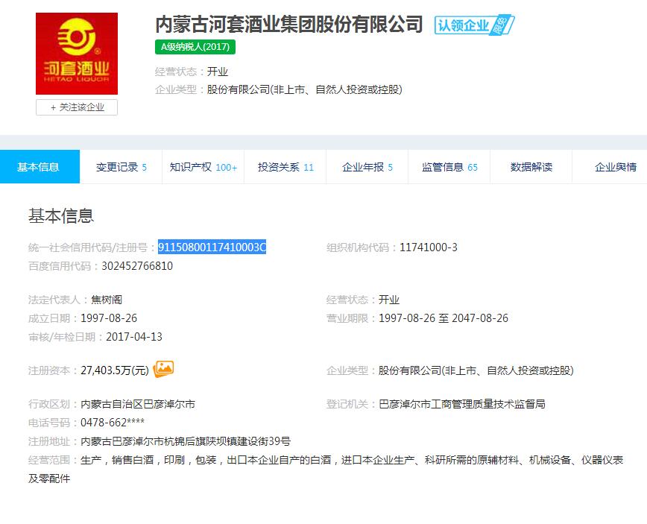The height and width of the screenshot is (524, 647).
Task: Open the 知识产权 100+ tab
Action: (x=203, y=167)
